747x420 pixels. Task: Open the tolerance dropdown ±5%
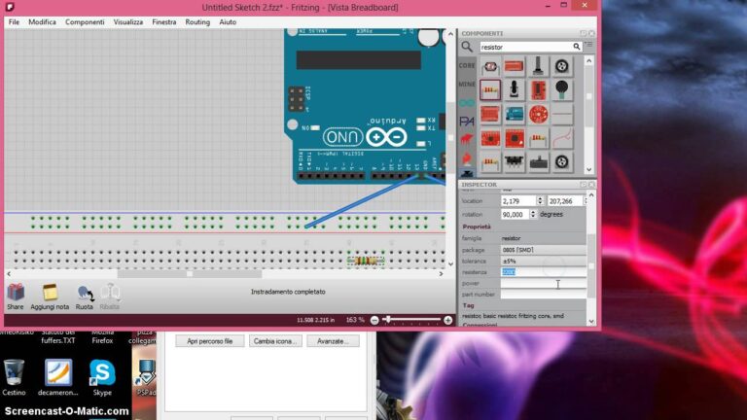click(x=543, y=261)
